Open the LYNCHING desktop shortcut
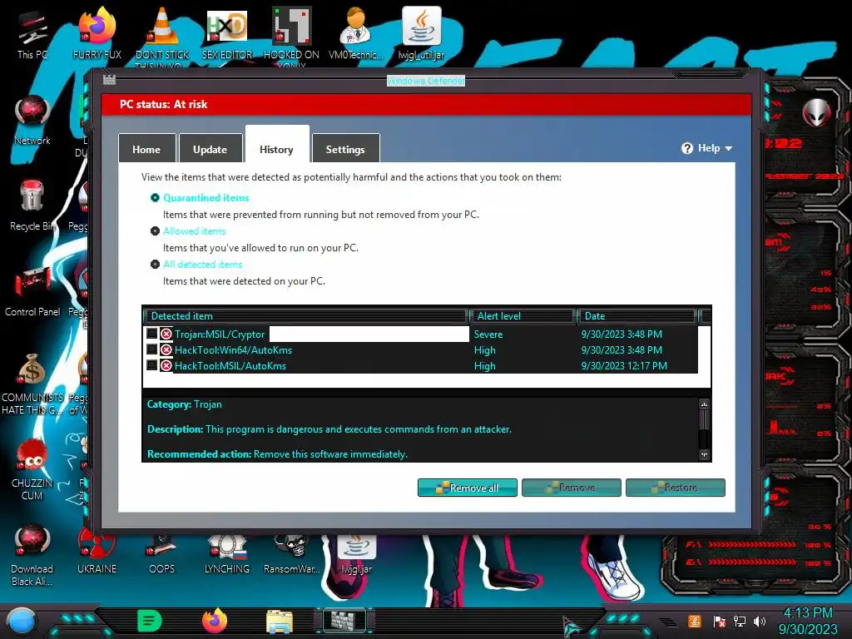852x639 pixels. click(x=227, y=552)
